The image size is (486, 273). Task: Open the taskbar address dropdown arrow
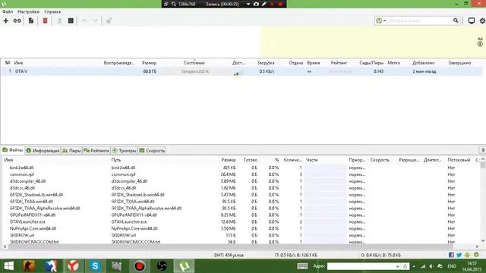coord(397,266)
